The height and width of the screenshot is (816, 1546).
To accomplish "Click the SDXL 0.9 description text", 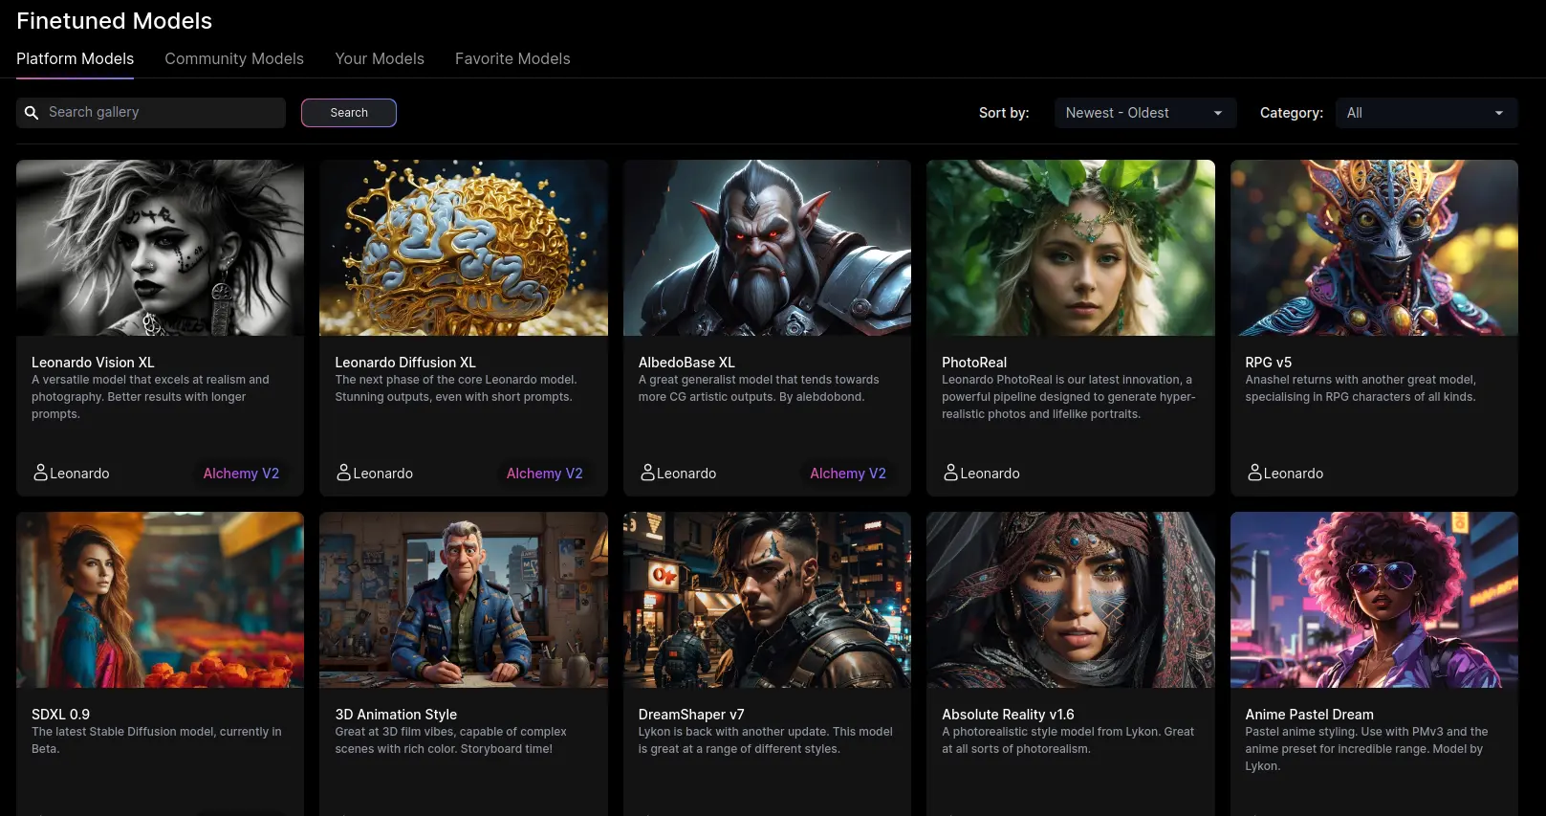I will point(157,740).
